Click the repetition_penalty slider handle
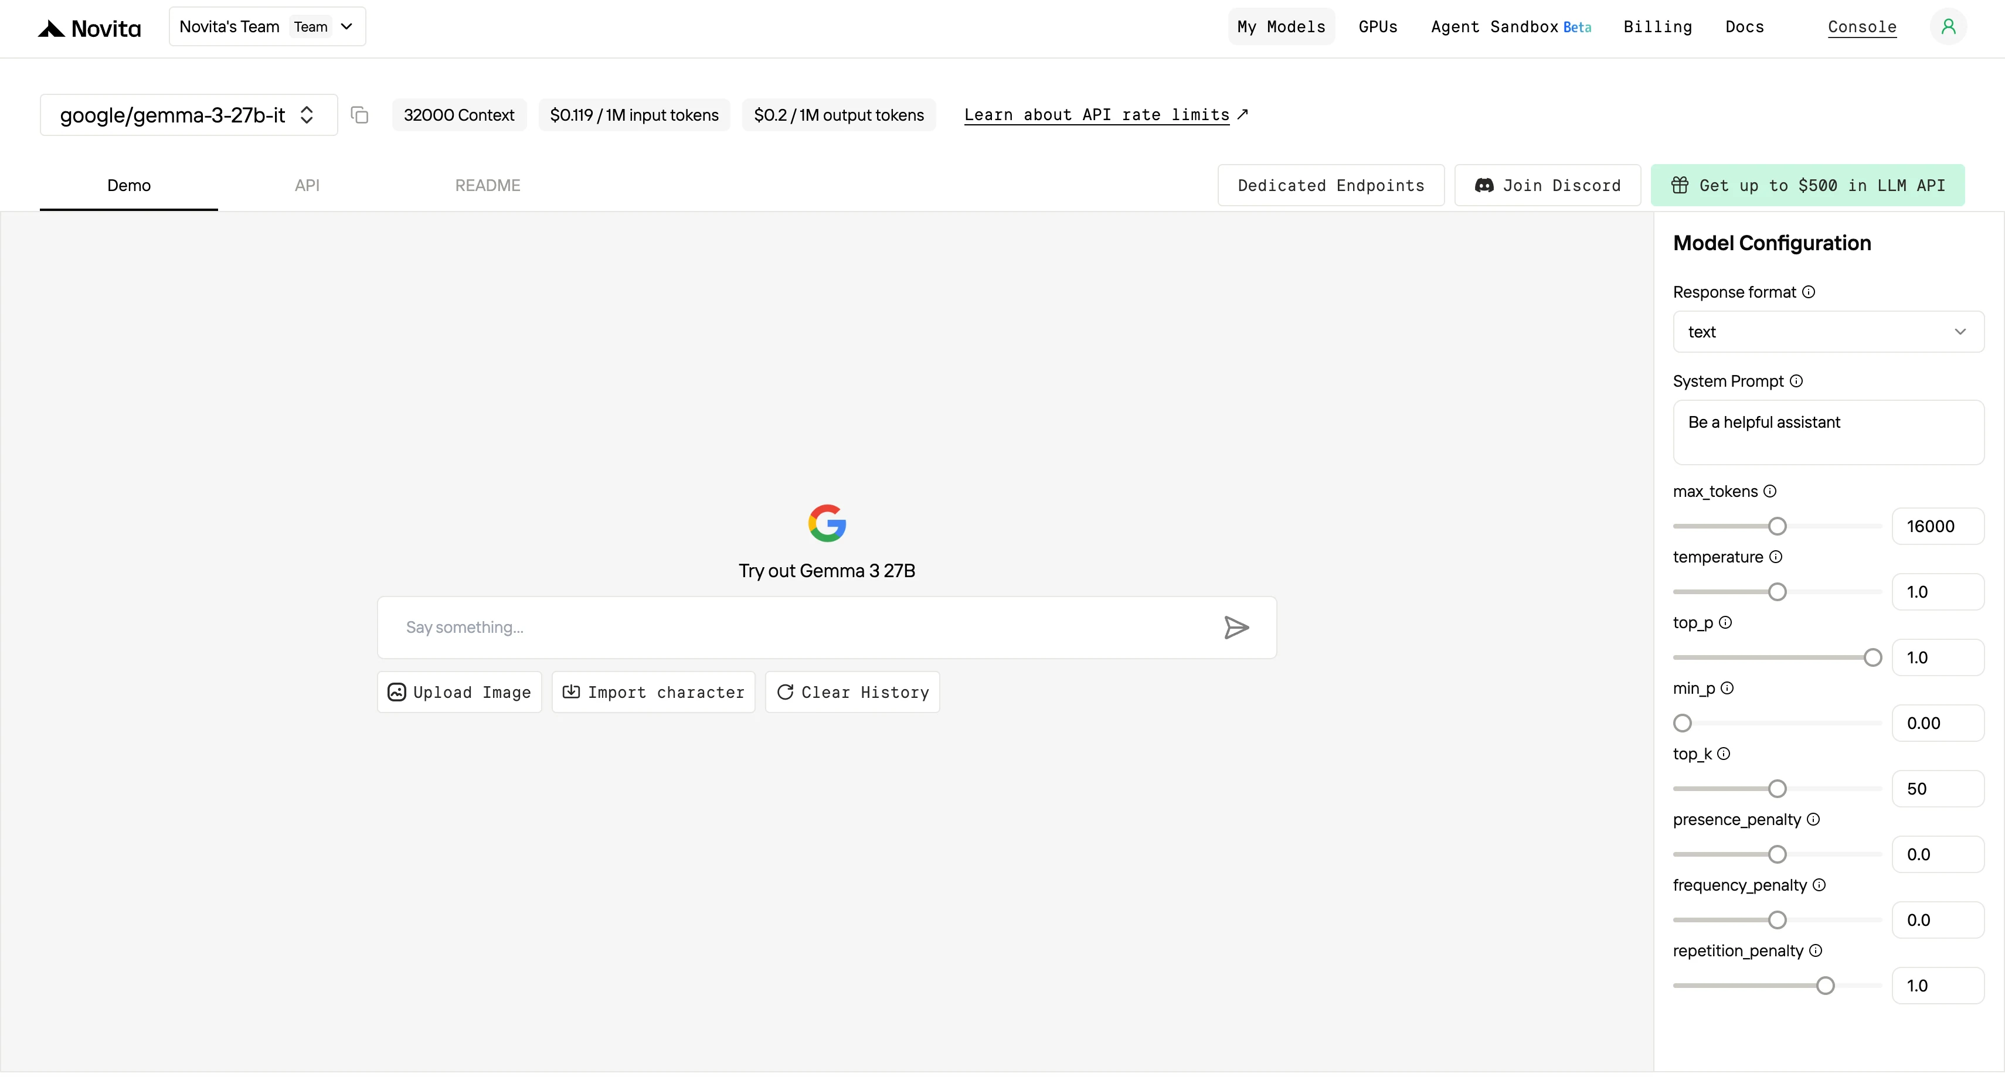Screen dimensions: 2005x1077 click(x=1825, y=986)
